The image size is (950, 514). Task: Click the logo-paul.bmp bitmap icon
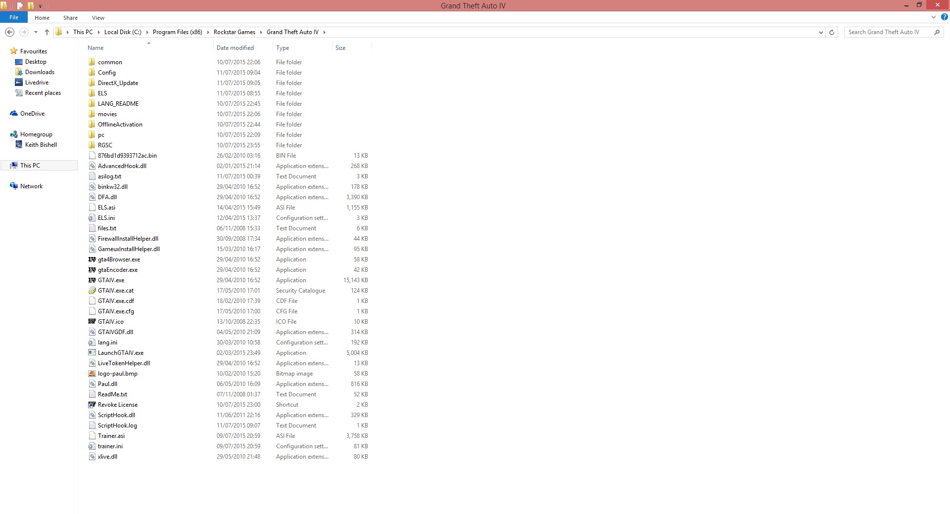(x=92, y=374)
